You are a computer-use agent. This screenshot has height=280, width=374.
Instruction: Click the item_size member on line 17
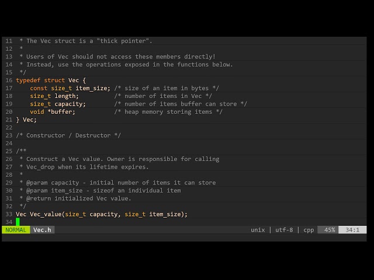click(91, 88)
